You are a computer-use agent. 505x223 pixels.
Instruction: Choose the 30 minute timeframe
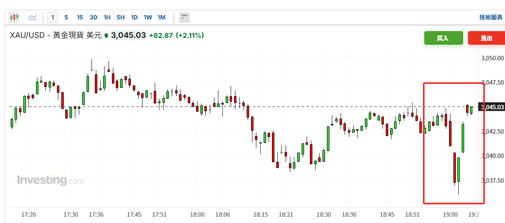click(x=93, y=17)
